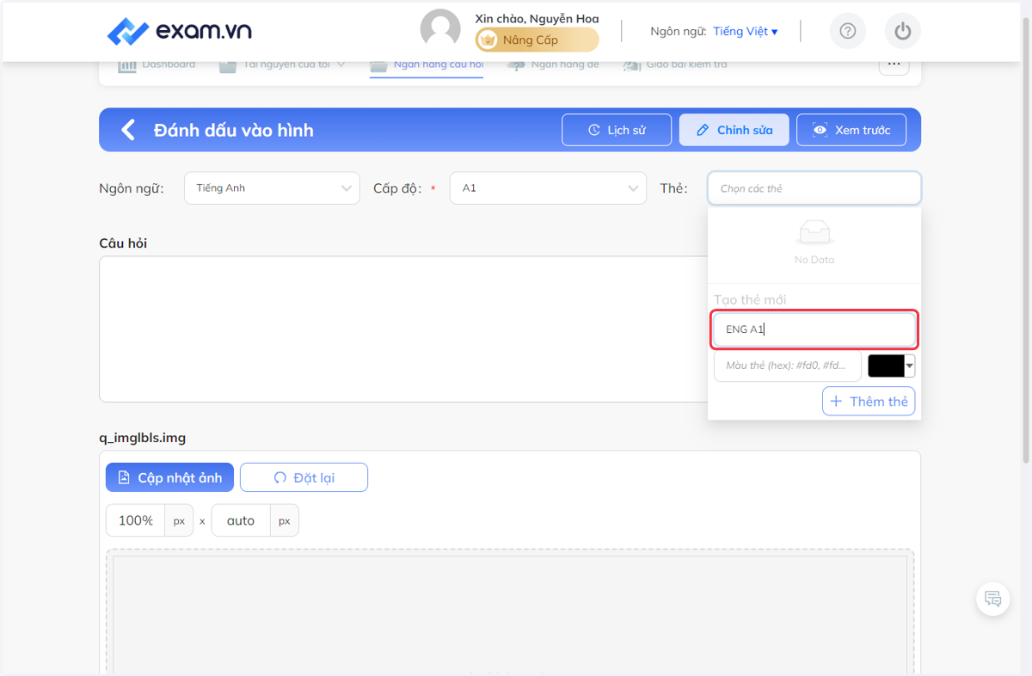Switch to Ngân hàng câu hỏi tab
Viewport: 1032px width, 676px height.
(427, 65)
